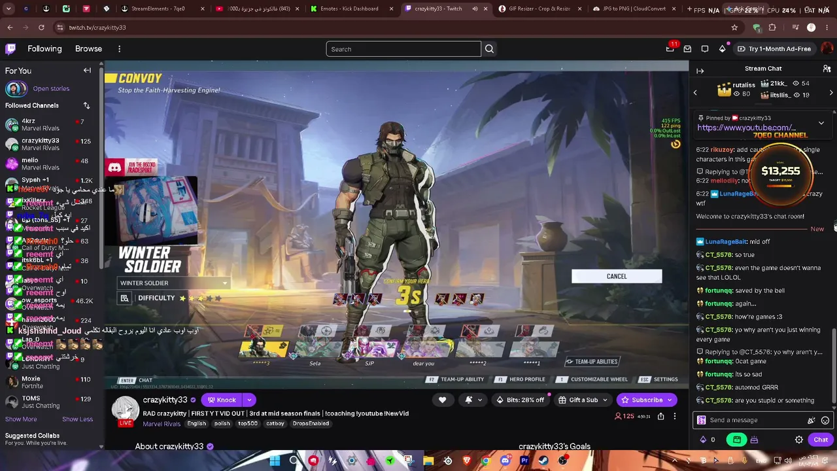
Task: Open Discord from the taskbar
Action: pyautogui.click(x=505, y=461)
